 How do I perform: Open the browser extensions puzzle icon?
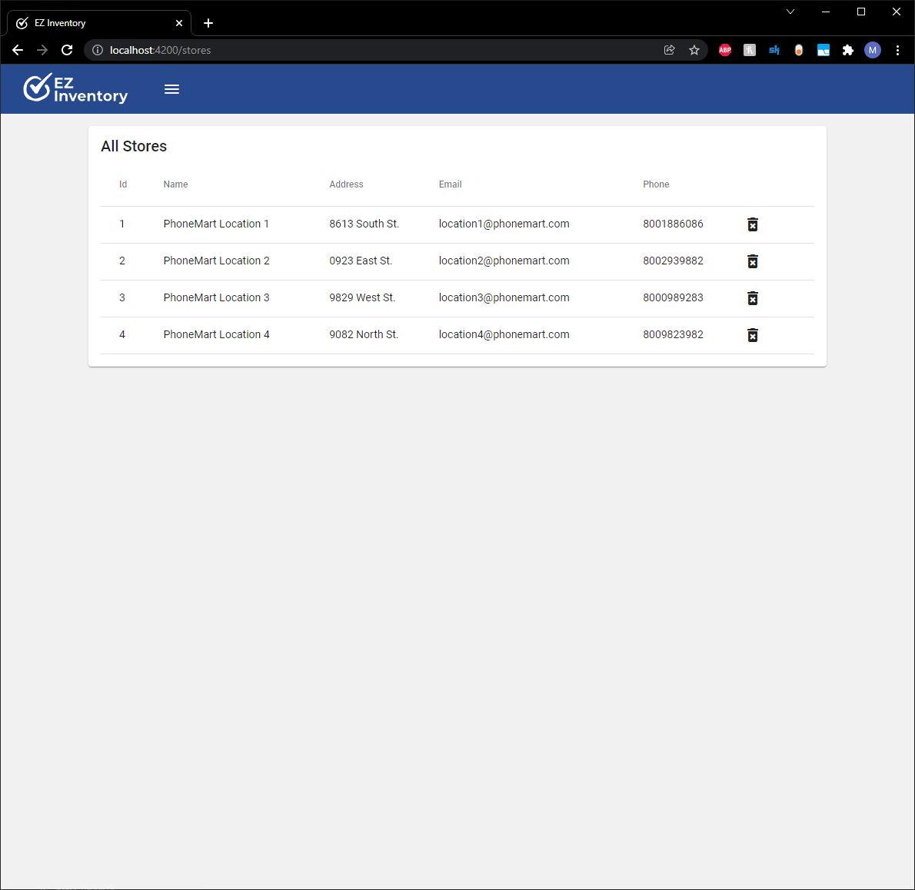[847, 50]
